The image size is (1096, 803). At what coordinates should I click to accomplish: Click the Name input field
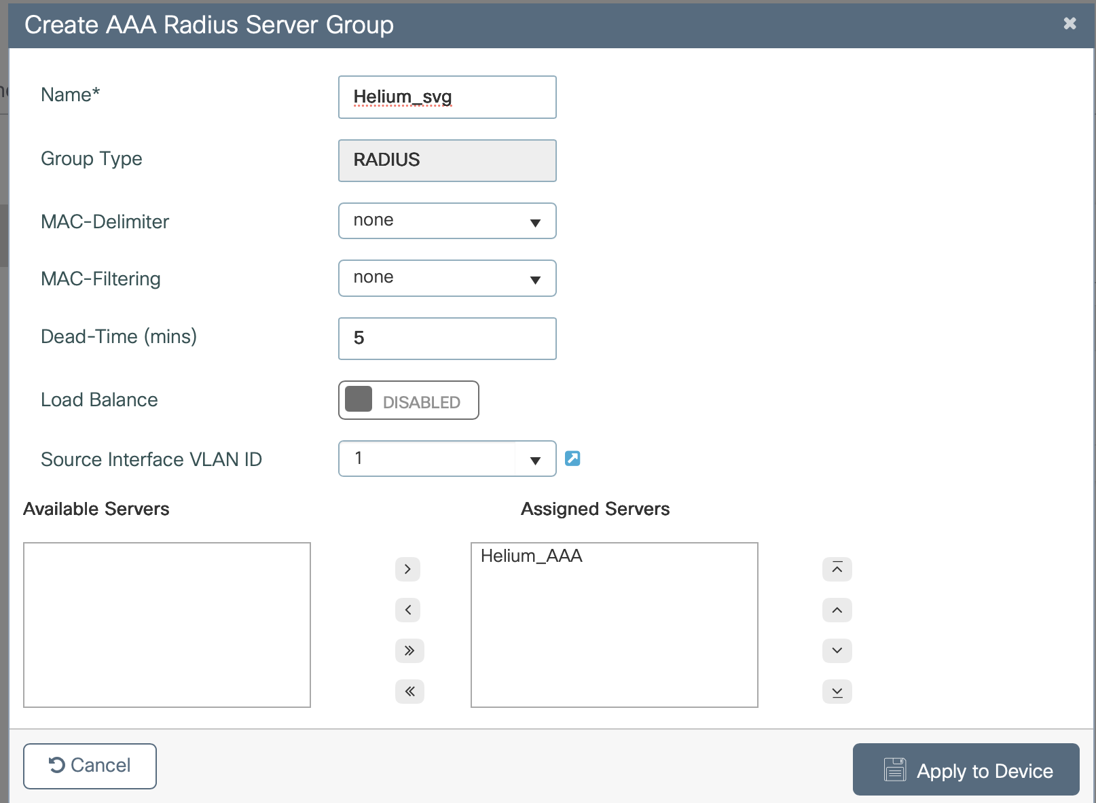point(447,97)
